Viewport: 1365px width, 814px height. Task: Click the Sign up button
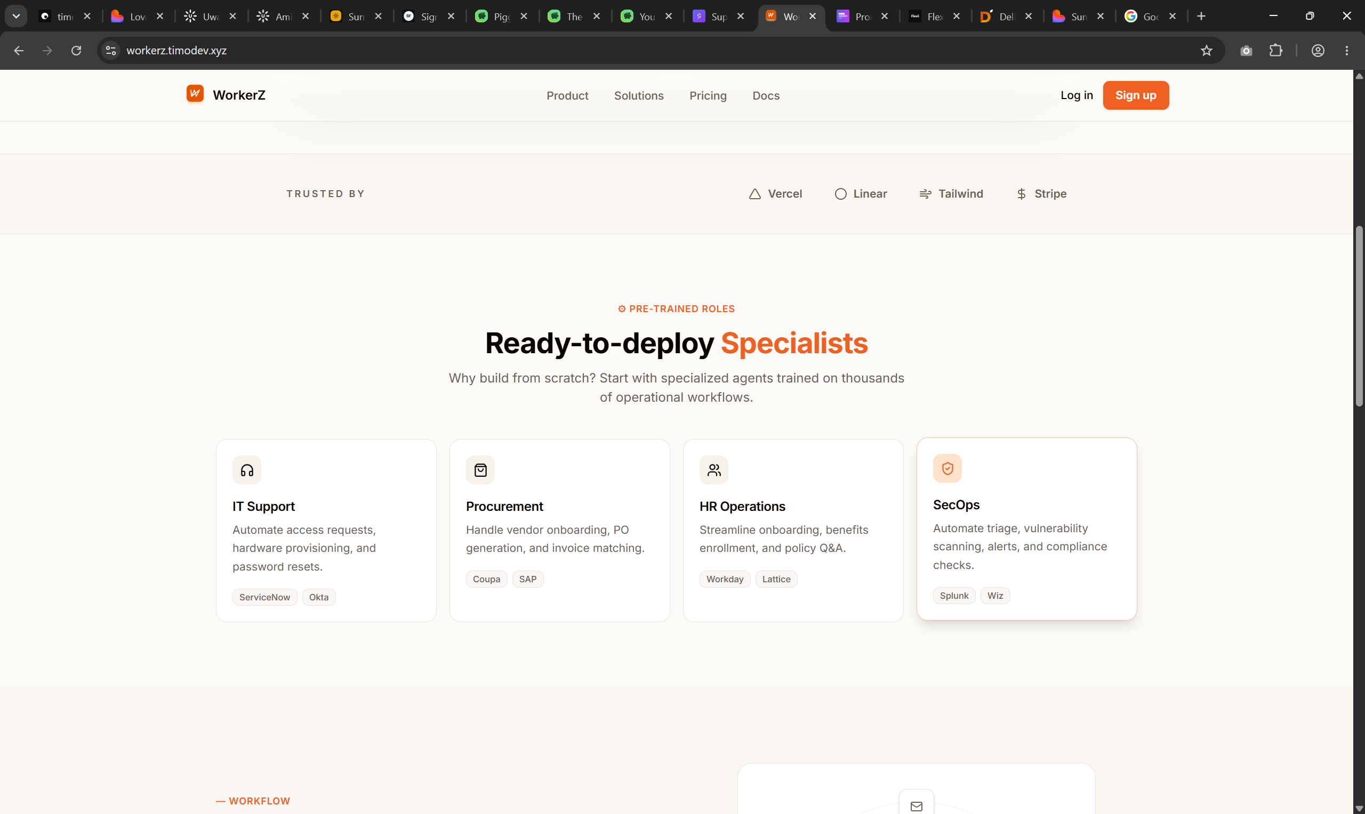[x=1136, y=95]
